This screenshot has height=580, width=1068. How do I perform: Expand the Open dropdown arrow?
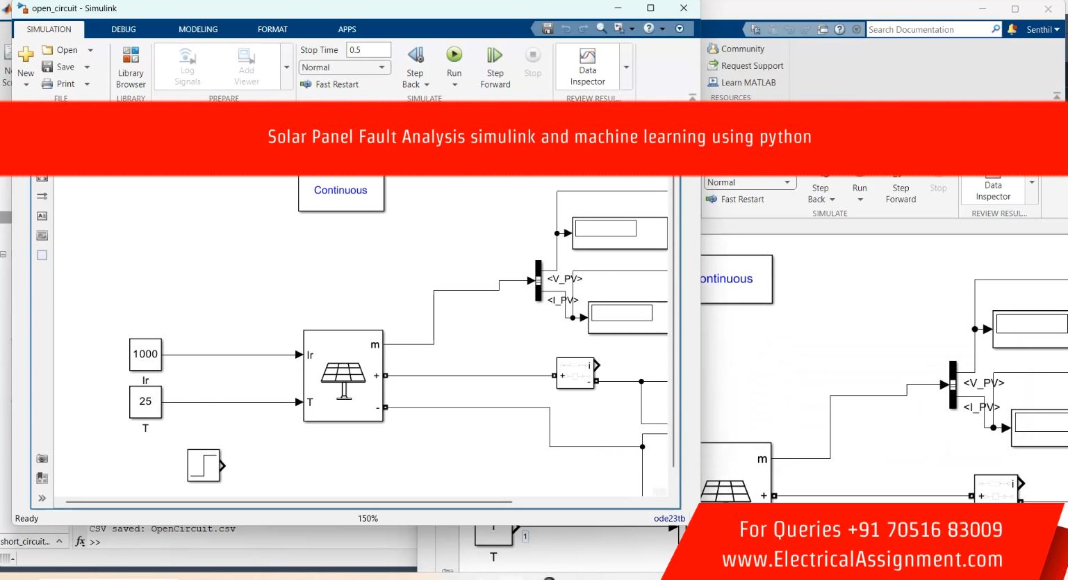[90, 50]
